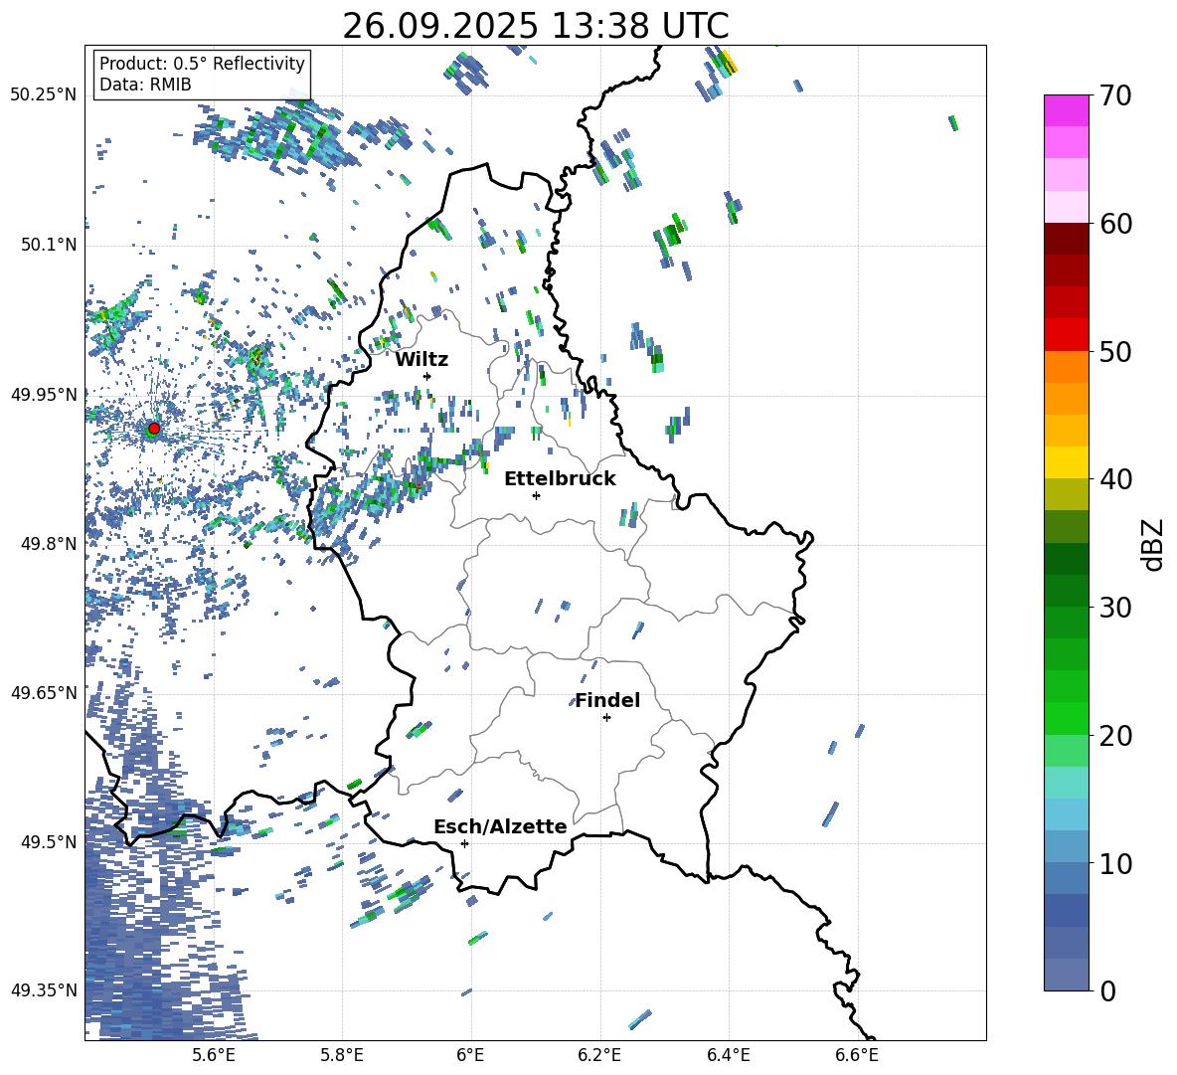Click the 6°E longitude label

pyautogui.click(x=470, y=1055)
